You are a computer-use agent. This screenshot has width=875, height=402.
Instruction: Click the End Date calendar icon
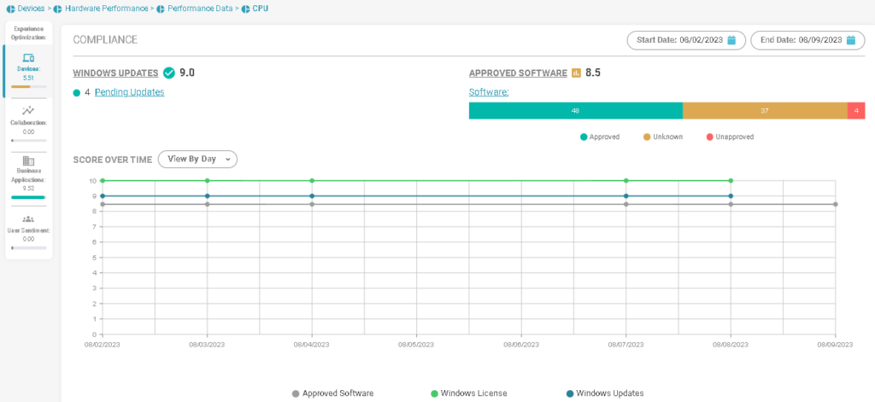click(x=850, y=40)
